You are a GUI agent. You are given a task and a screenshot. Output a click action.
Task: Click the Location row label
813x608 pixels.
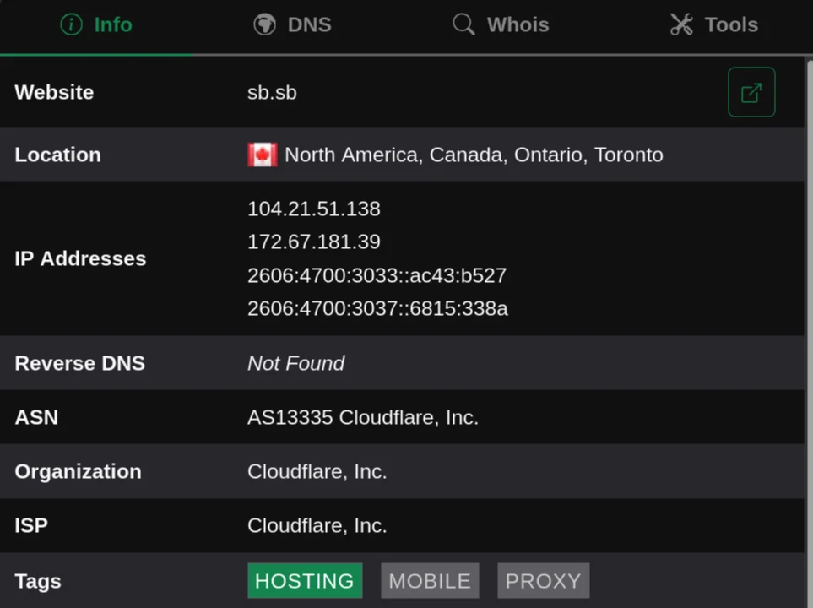click(58, 155)
